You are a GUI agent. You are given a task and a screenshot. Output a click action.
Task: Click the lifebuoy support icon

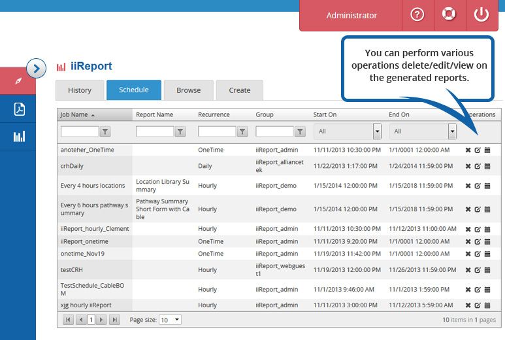(x=449, y=14)
